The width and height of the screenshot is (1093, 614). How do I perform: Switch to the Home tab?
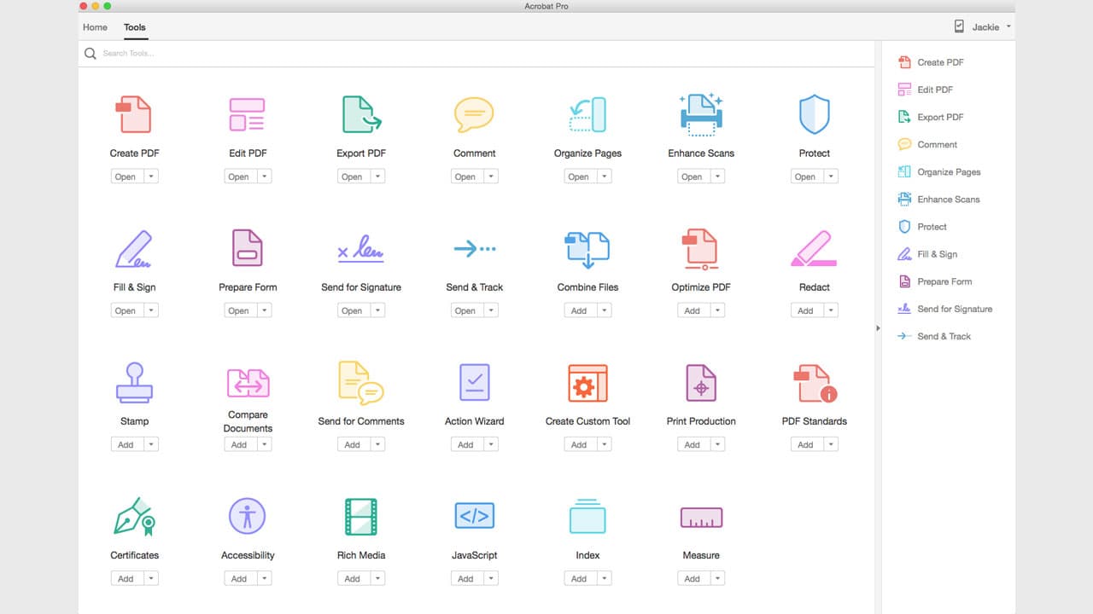94,27
